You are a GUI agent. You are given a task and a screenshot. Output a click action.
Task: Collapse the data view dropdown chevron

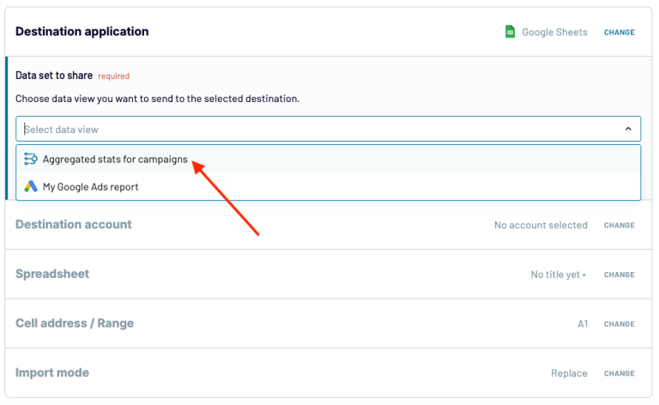(x=628, y=130)
